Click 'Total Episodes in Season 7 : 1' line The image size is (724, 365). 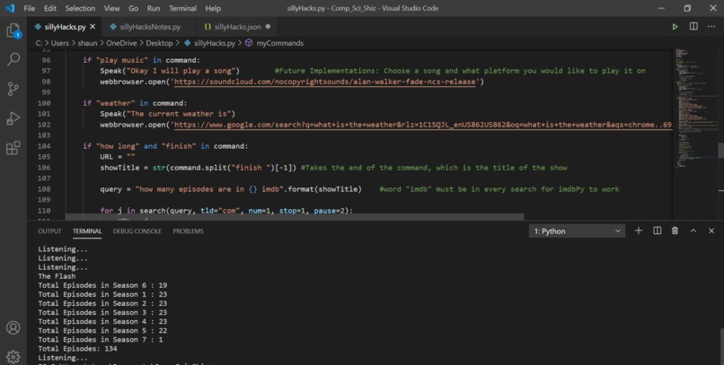101,340
